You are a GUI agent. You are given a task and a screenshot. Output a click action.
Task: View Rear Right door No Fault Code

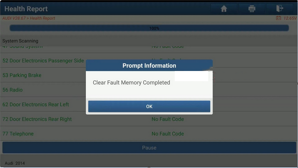168,119
